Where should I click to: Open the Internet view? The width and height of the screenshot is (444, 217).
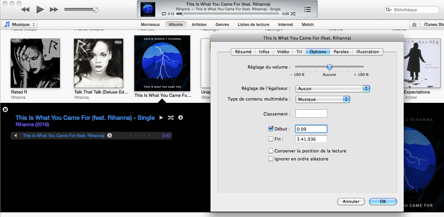[285, 24]
